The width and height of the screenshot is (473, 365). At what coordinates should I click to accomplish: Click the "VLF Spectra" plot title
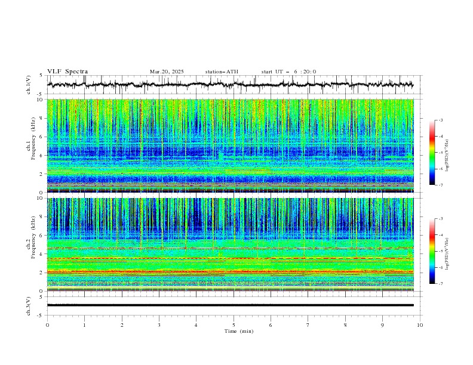tap(67, 72)
